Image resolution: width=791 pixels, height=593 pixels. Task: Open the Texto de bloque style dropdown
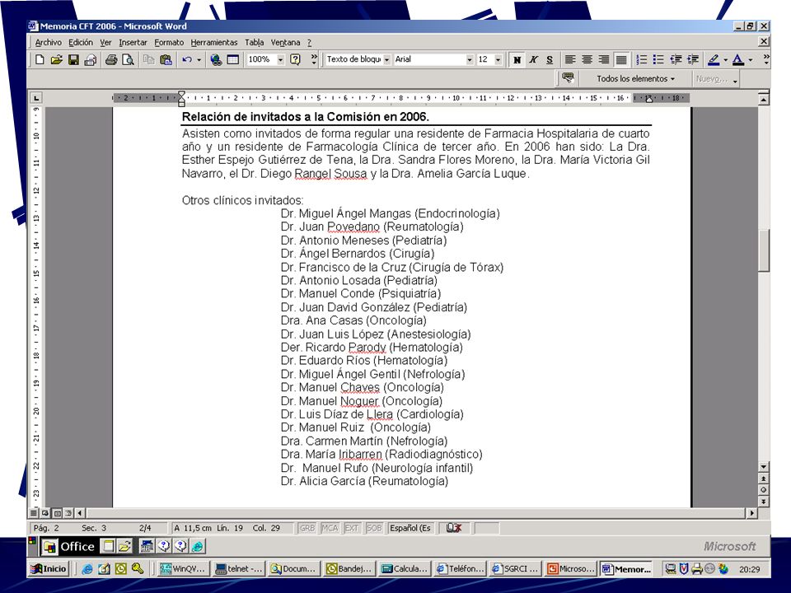387,59
